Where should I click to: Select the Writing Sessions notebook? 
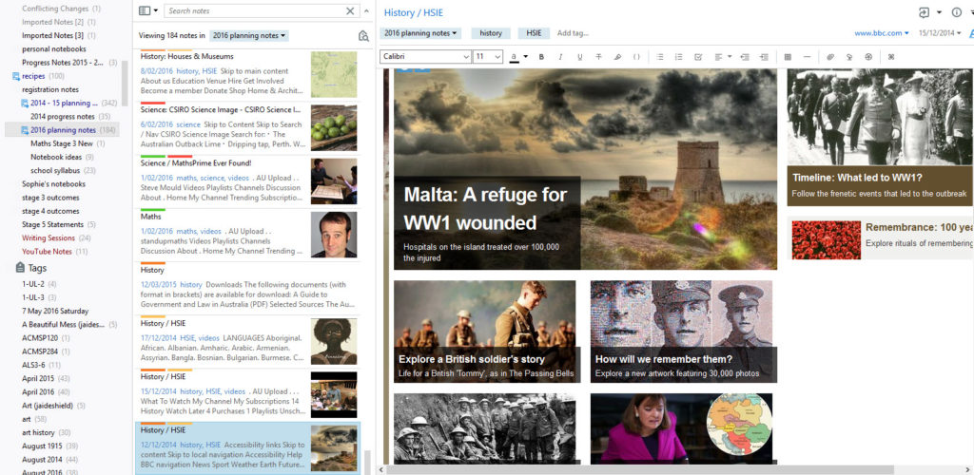(x=49, y=237)
